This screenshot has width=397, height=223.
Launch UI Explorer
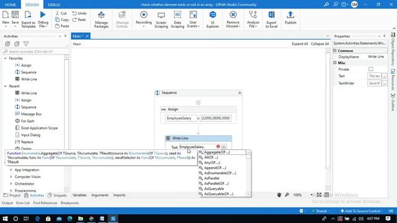[x=213, y=19]
